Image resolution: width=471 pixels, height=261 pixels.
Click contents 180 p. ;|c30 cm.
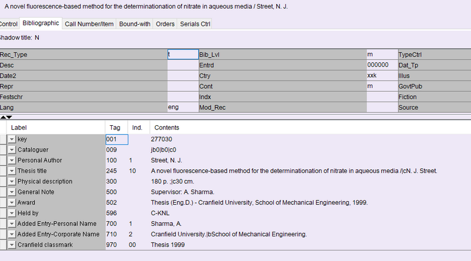[x=173, y=182]
